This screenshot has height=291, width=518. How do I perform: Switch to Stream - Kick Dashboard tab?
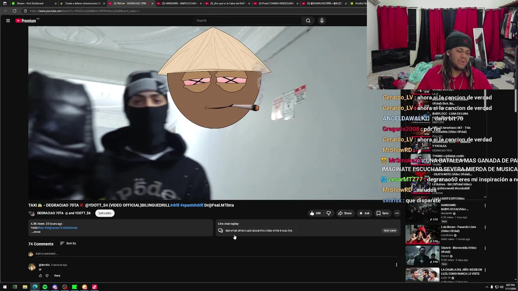pyautogui.click(x=32, y=3)
